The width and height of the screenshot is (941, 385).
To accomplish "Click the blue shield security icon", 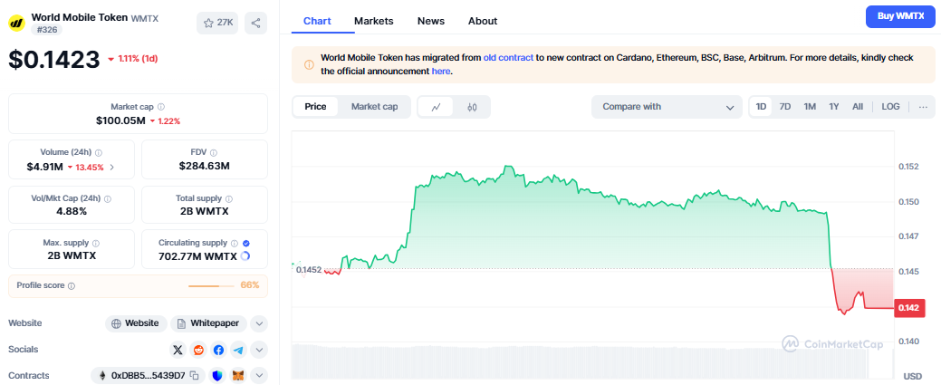I will pyautogui.click(x=218, y=375).
